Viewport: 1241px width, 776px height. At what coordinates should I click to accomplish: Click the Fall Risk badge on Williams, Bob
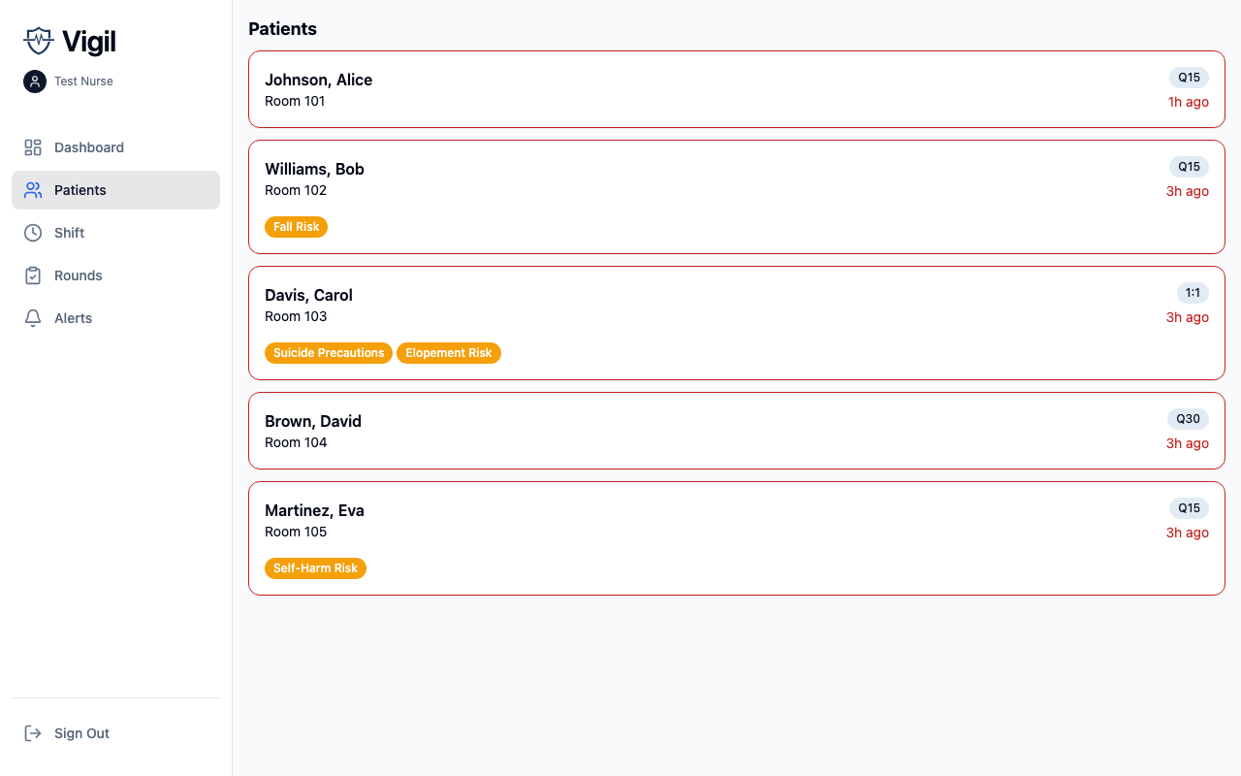coord(296,226)
